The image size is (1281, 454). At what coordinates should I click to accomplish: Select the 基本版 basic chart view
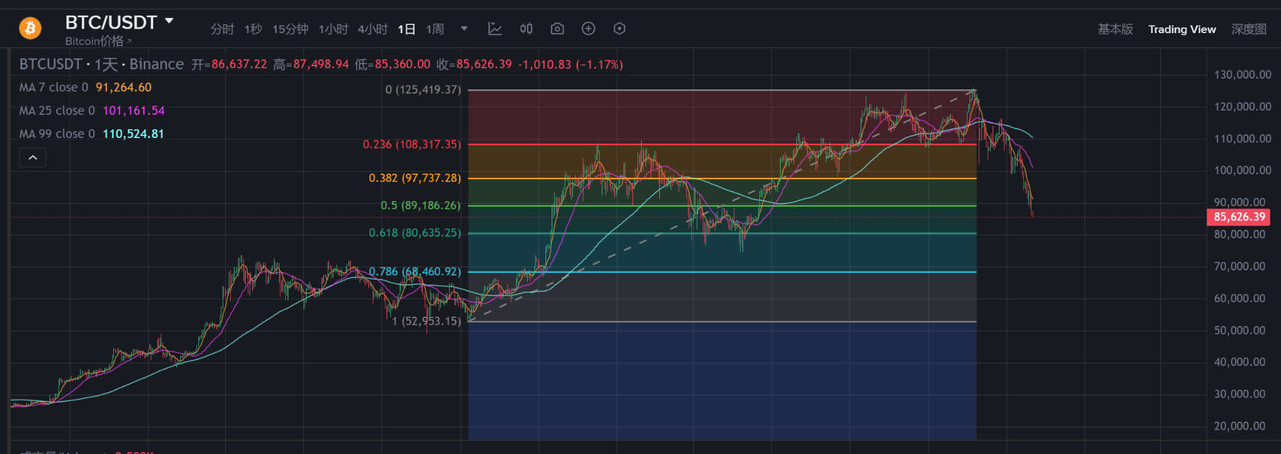1115,29
